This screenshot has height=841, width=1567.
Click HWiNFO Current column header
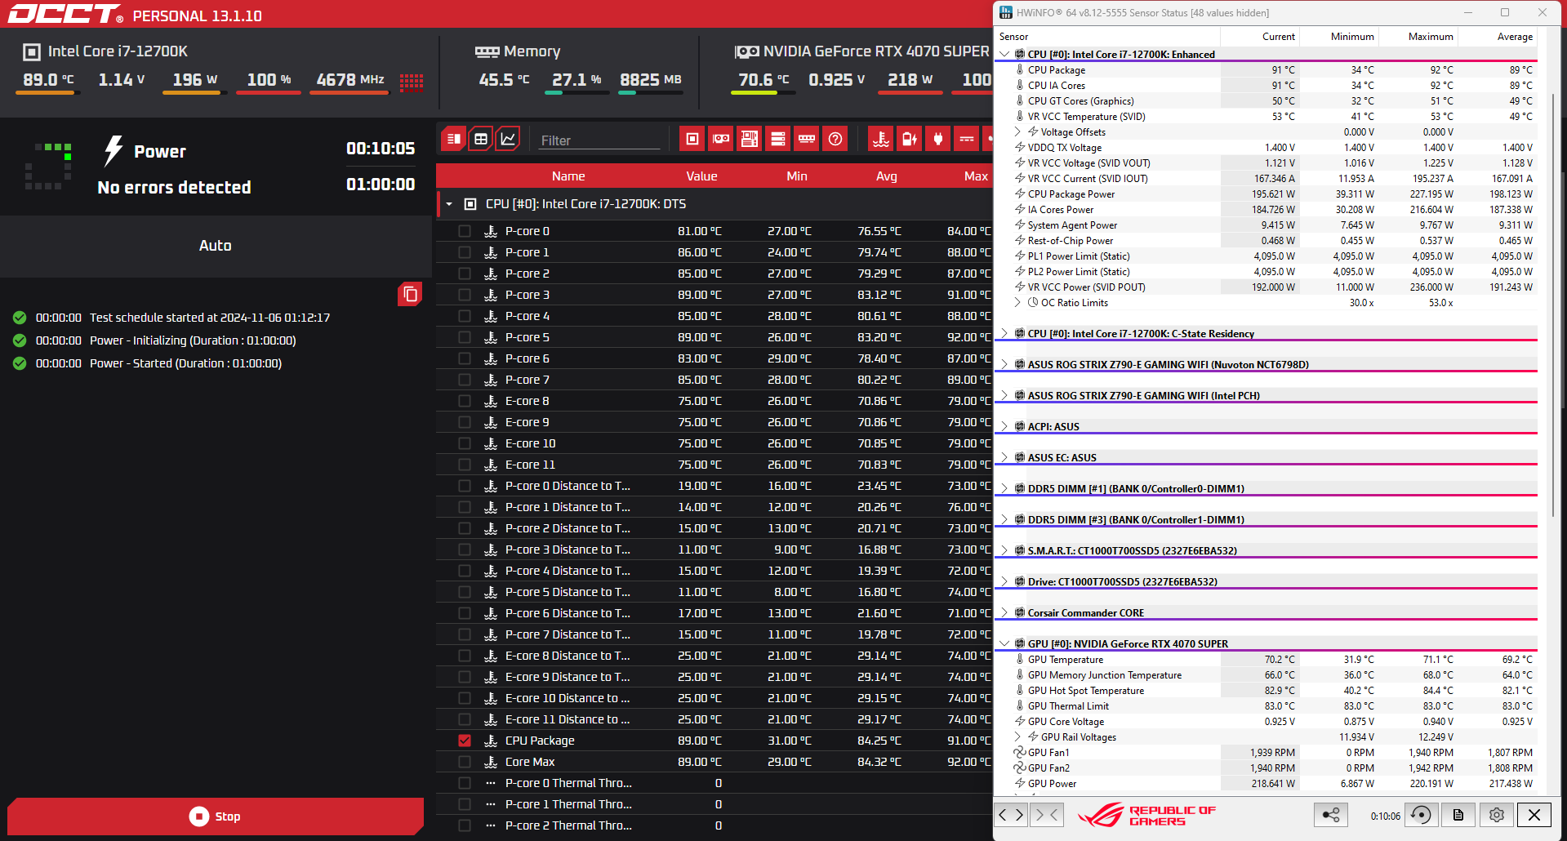(x=1260, y=37)
